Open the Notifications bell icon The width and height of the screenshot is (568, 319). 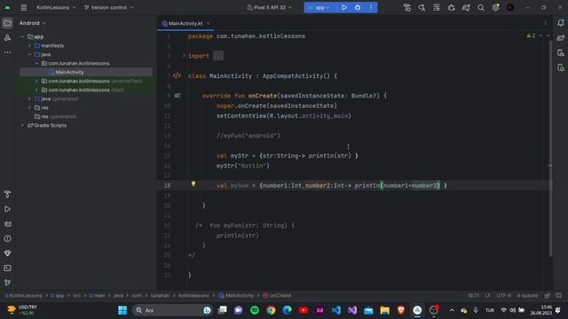pos(561,23)
